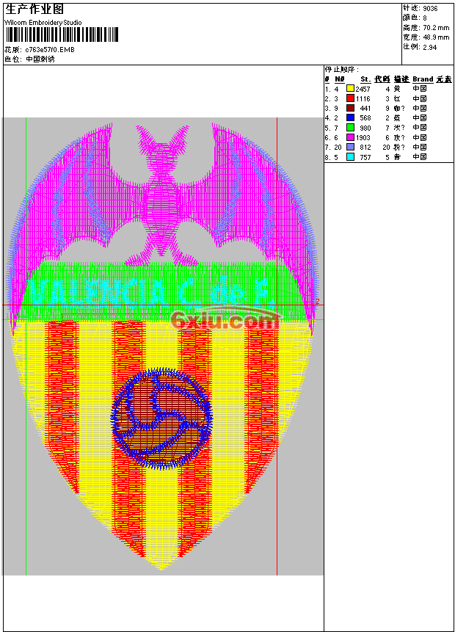Click the '中国' brand cell in row 1
This screenshot has width=455, height=632.
point(420,89)
